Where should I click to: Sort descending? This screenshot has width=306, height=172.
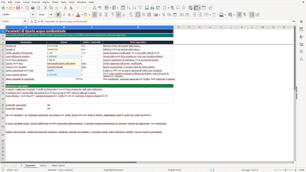[x=134, y=8]
